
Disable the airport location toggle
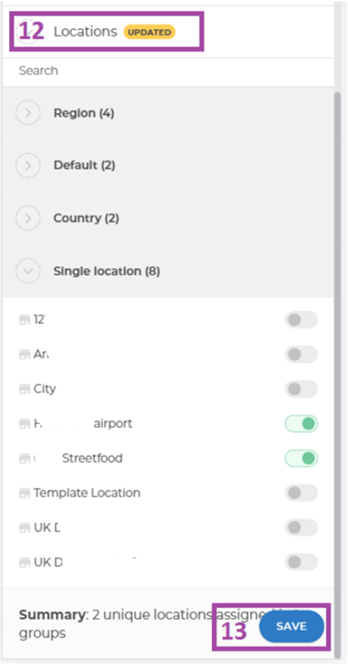301,423
